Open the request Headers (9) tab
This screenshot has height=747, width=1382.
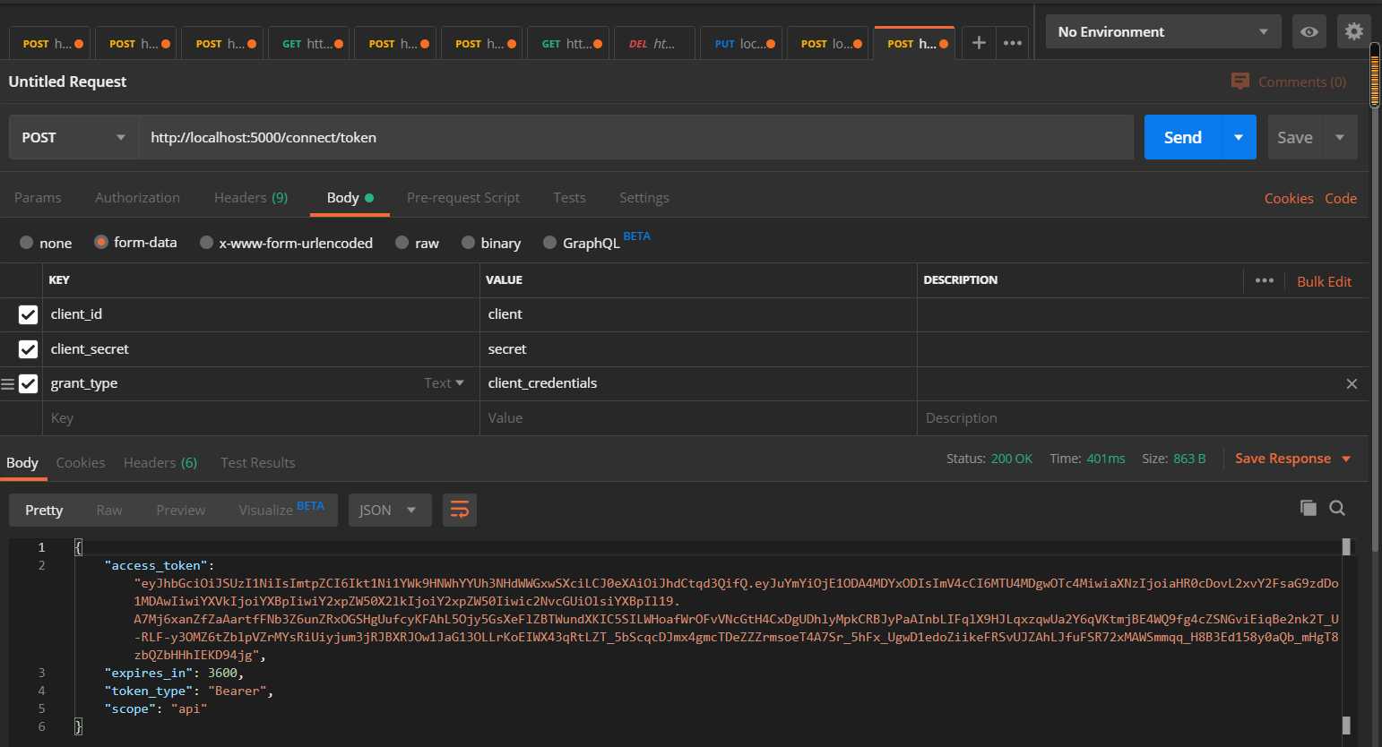click(251, 198)
